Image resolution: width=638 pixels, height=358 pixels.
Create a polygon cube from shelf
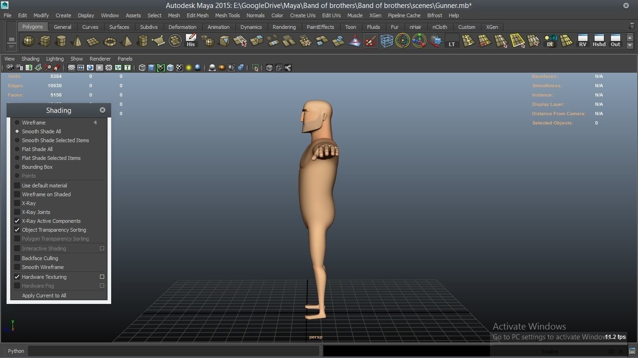tap(45, 41)
